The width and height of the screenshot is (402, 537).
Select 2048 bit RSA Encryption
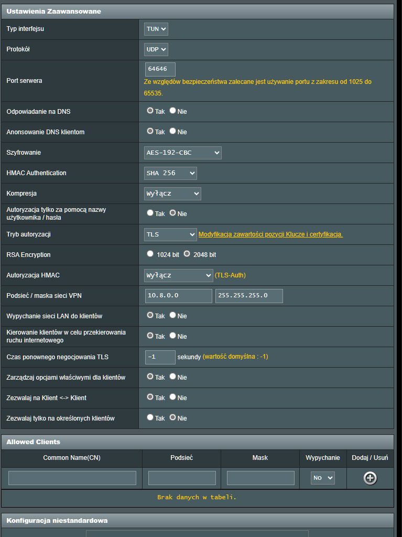coord(187,254)
